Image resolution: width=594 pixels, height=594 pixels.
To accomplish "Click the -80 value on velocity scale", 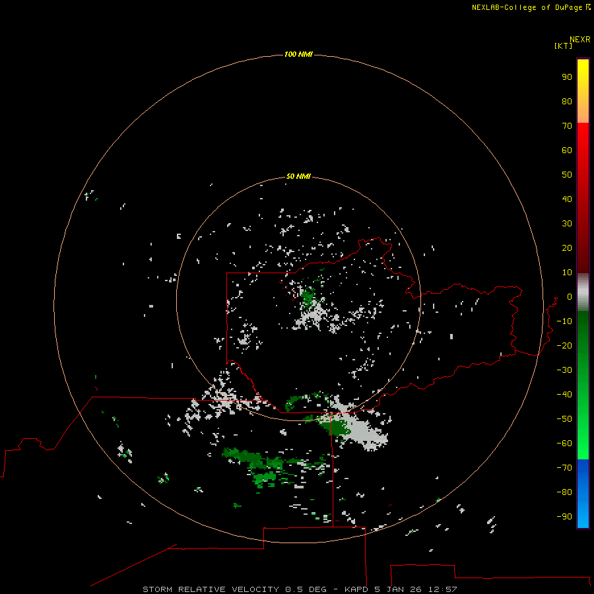I will [564, 492].
